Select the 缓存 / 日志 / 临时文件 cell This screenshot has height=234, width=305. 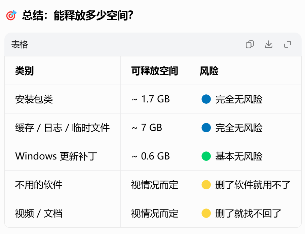(63, 128)
